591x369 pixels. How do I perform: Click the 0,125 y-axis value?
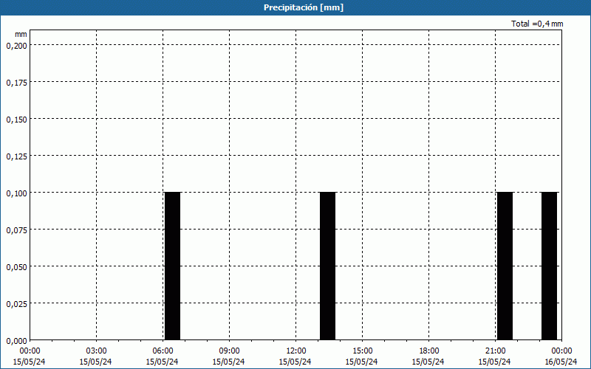[16, 156]
